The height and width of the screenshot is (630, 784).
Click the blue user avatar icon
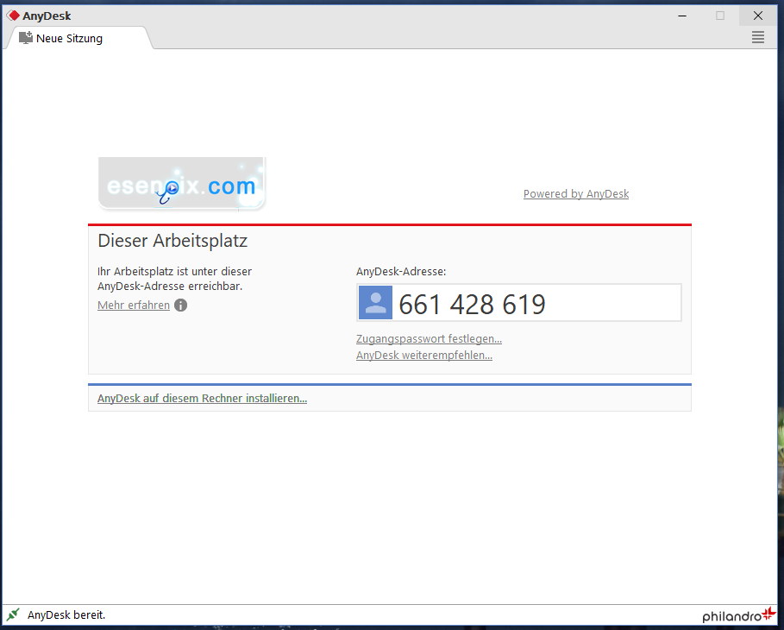tap(375, 303)
